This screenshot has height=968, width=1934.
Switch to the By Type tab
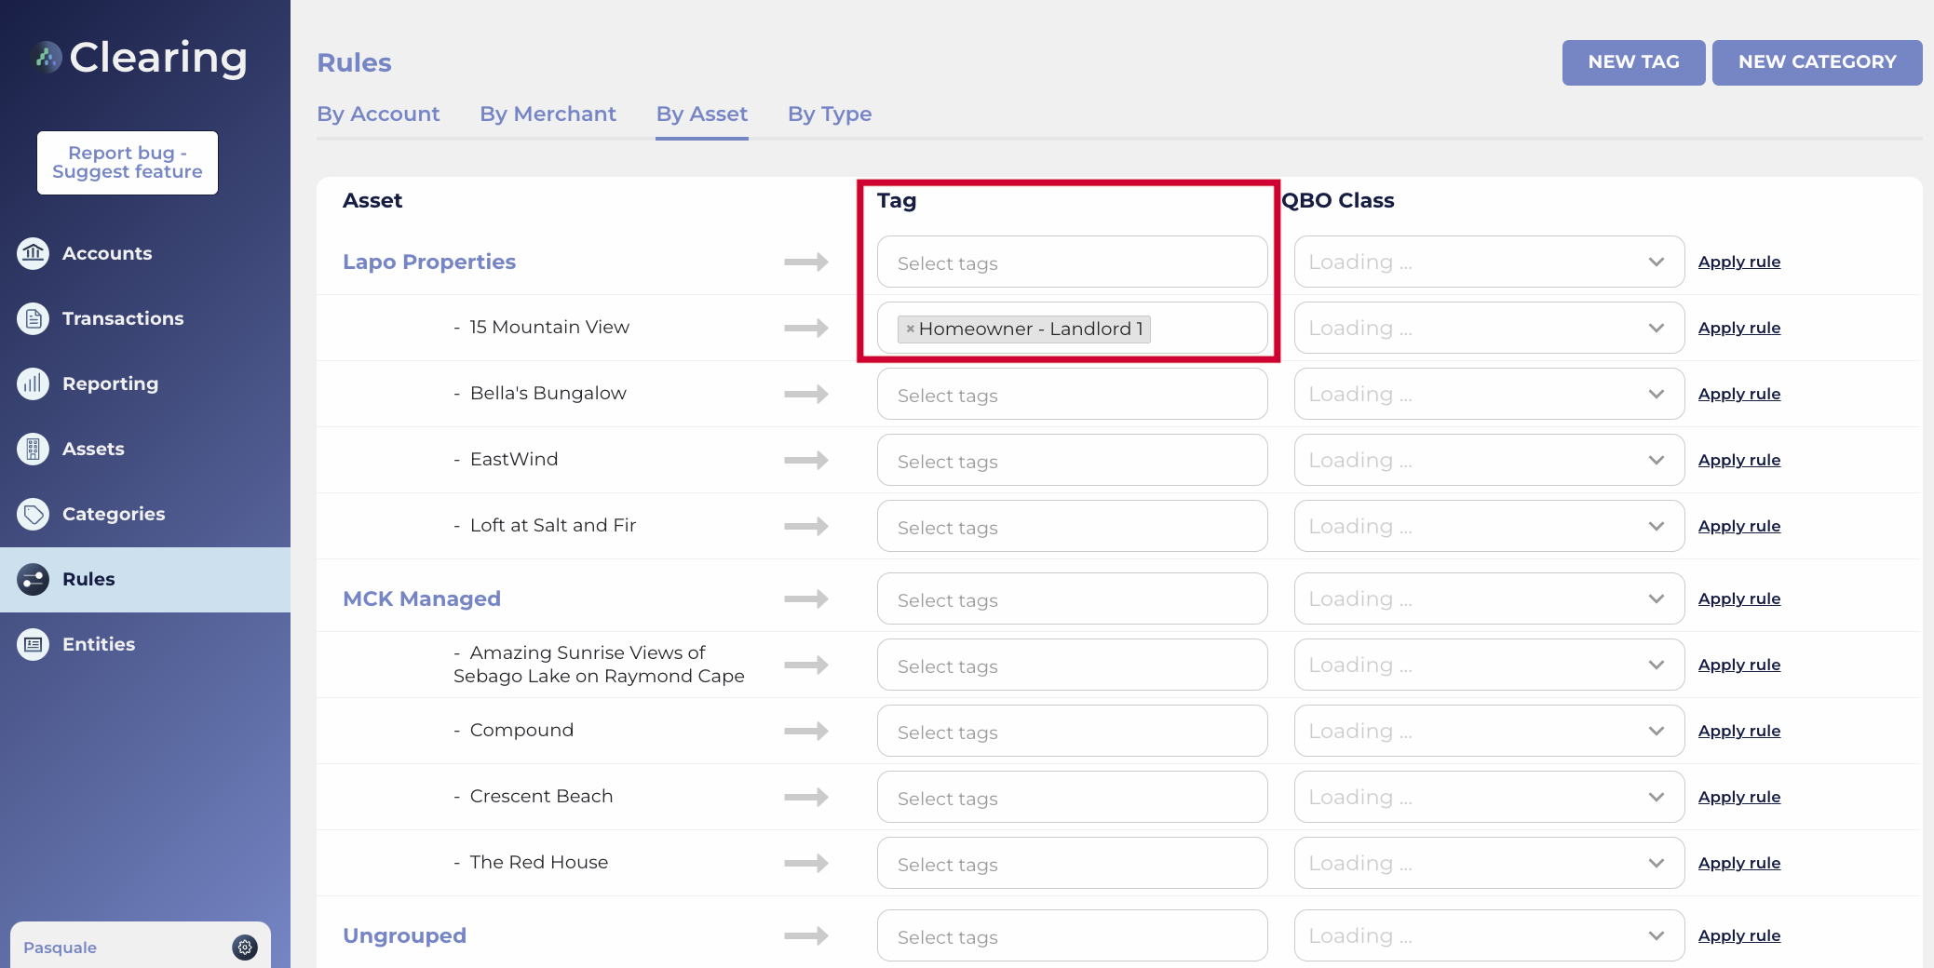coord(830,114)
